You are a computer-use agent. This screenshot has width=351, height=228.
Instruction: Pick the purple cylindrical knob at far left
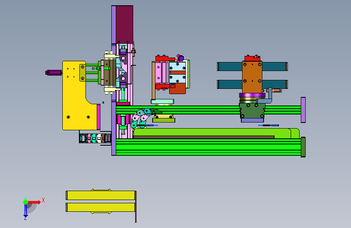pyautogui.click(x=53, y=73)
